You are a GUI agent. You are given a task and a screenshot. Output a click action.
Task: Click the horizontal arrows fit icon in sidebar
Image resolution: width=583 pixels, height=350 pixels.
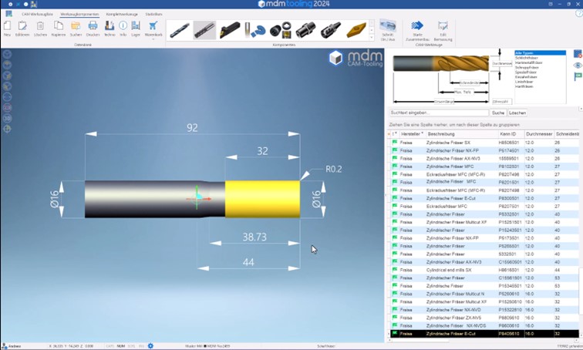(x=7, y=96)
